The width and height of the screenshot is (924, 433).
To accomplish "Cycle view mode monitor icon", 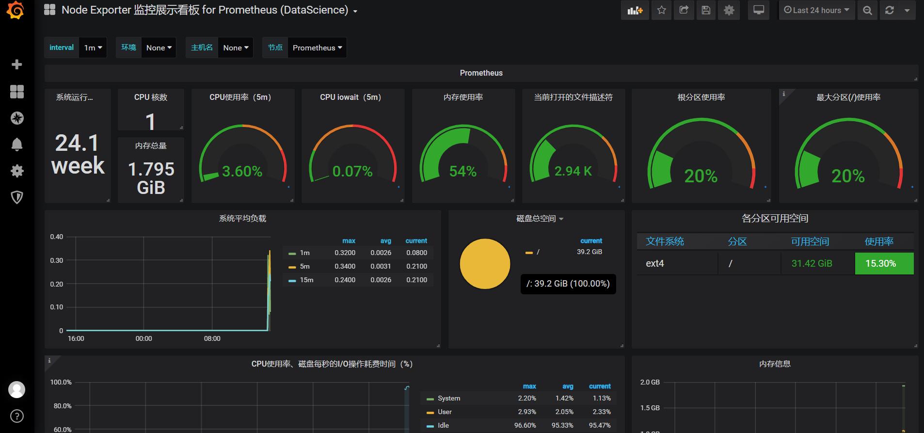I will [759, 10].
